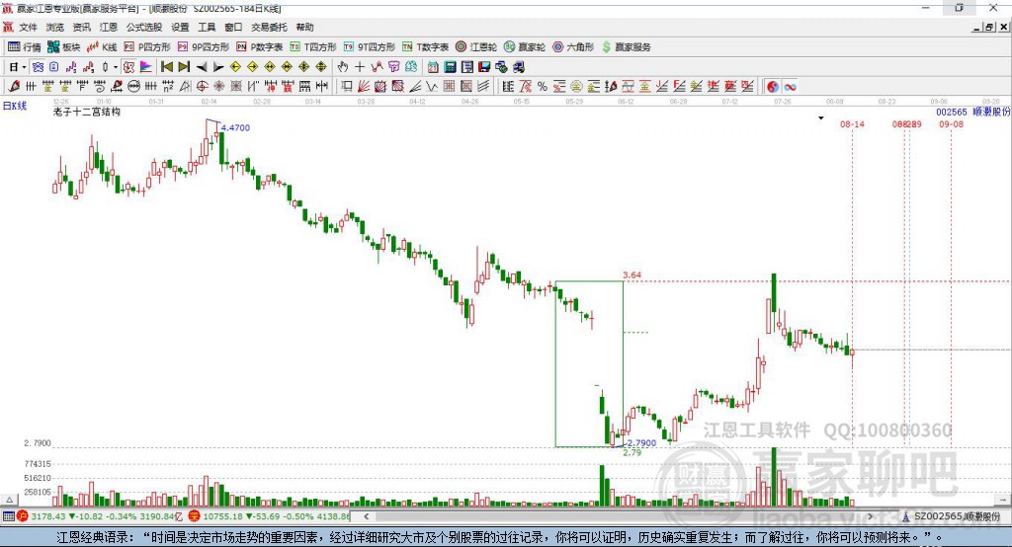Show the K线 candlestick chart

pyautogui.click(x=102, y=47)
